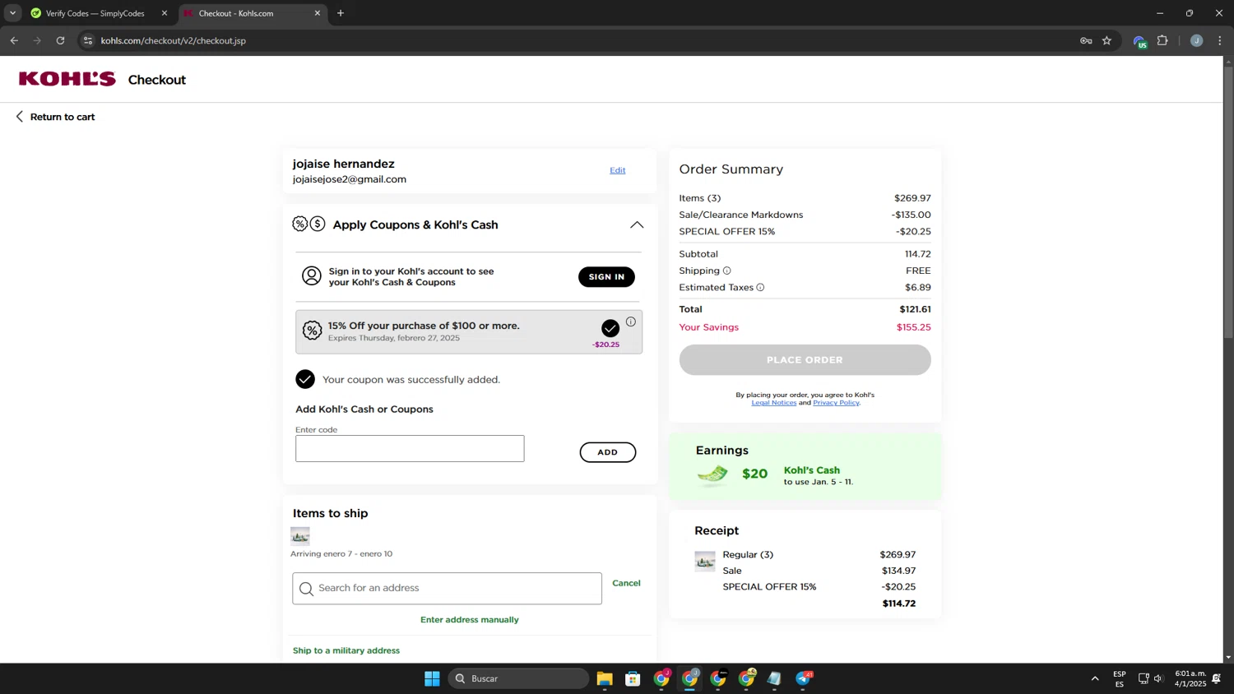Open the browser Extensions puzzle icon
Viewport: 1234px width, 694px height.
1162,40
